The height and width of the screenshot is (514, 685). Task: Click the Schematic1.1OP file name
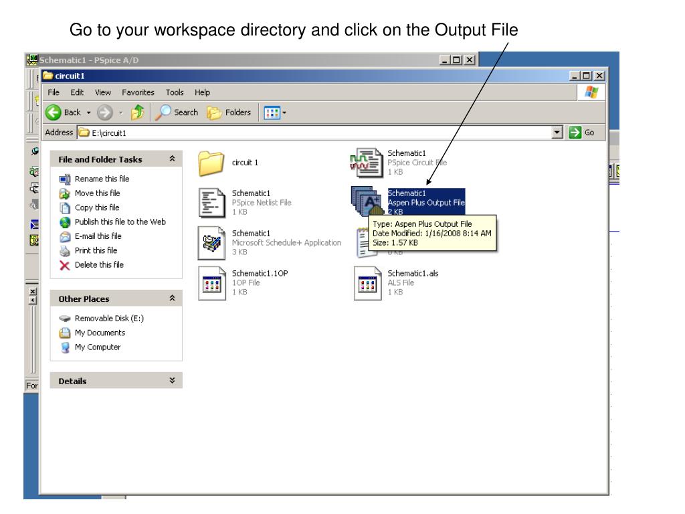(x=260, y=274)
